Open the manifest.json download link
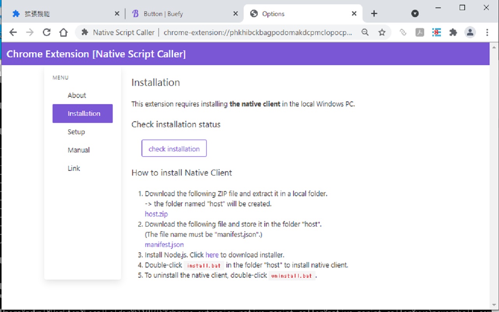499x312 pixels. (164, 245)
